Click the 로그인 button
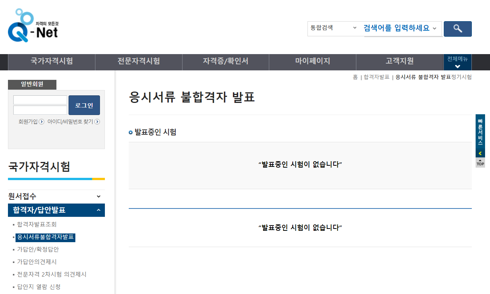The width and height of the screenshot is (490, 294). pyautogui.click(x=84, y=105)
